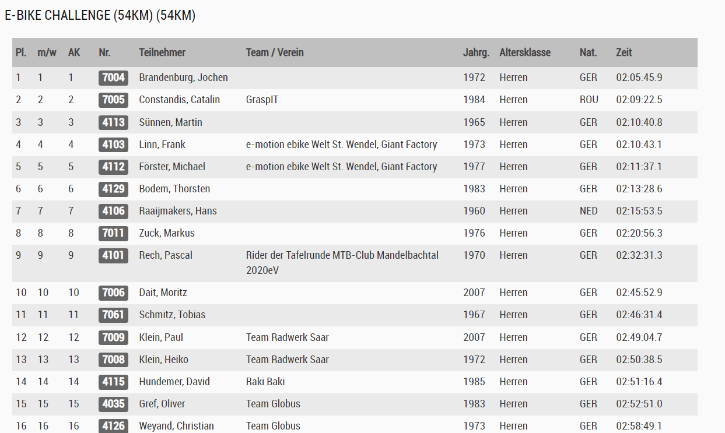Click bib number badge 7004
Viewport: 725px width, 433px height.
(x=113, y=78)
